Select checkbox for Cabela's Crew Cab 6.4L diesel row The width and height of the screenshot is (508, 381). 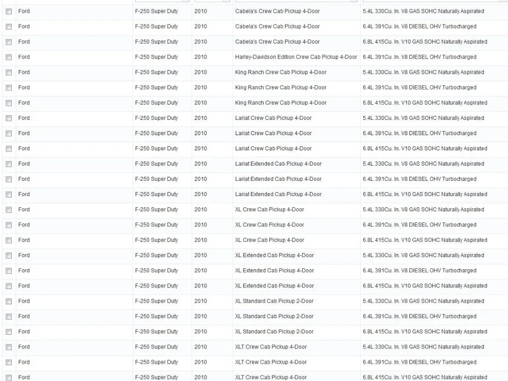(x=9, y=27)
